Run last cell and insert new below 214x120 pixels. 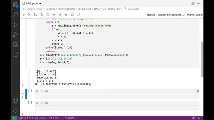coord(42,103)
